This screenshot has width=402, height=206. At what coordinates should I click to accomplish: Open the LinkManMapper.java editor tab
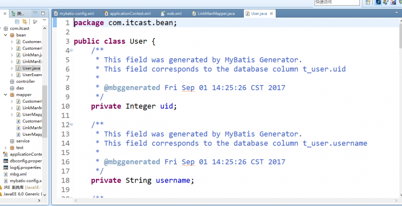pyautogui.click(x=213, y=14)
